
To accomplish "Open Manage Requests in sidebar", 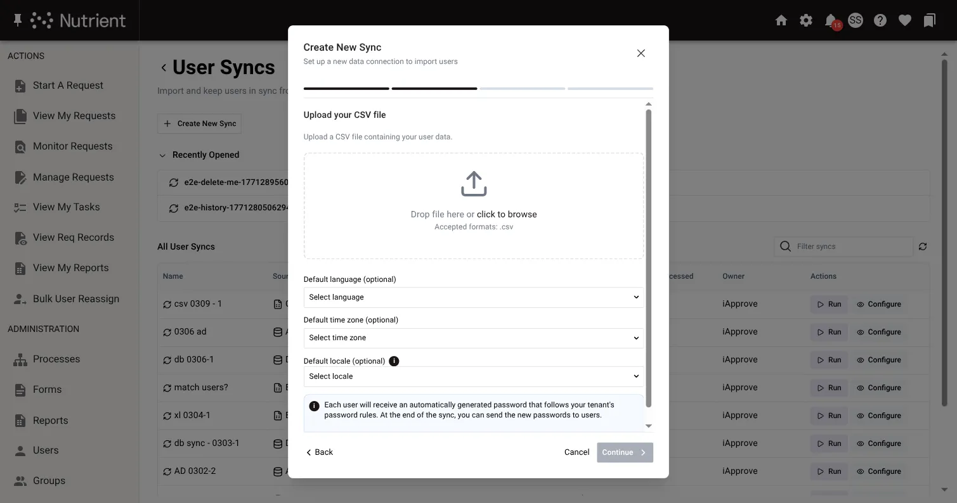I will pyautogui.click(x=73, y=177).
